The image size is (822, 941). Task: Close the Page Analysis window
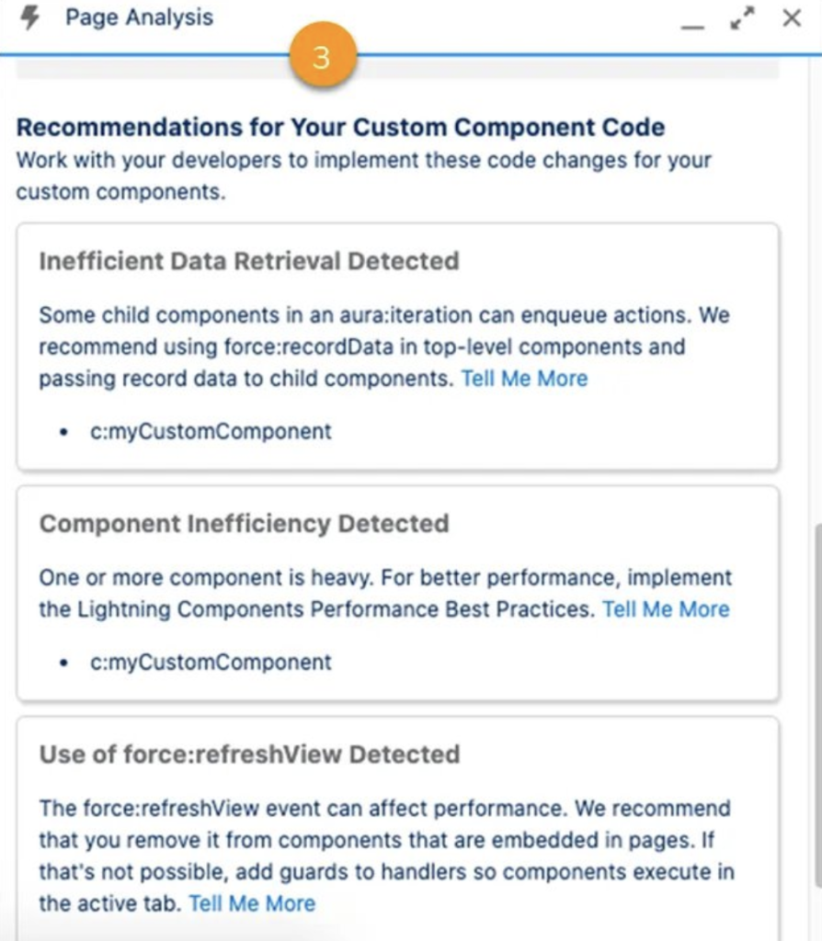[793, 17]
